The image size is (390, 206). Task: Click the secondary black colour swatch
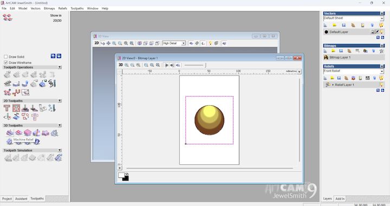tap(126, 178)
